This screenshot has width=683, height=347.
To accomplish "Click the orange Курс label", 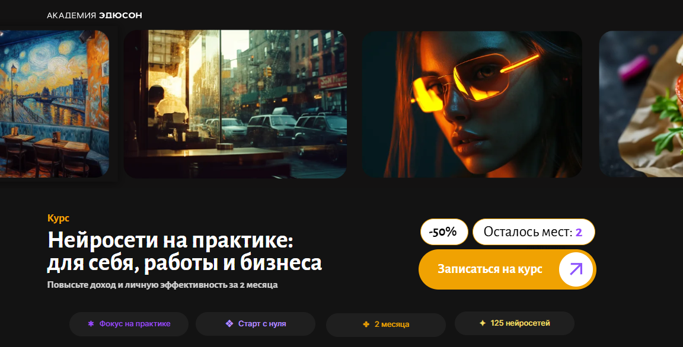I will (58, 219).
